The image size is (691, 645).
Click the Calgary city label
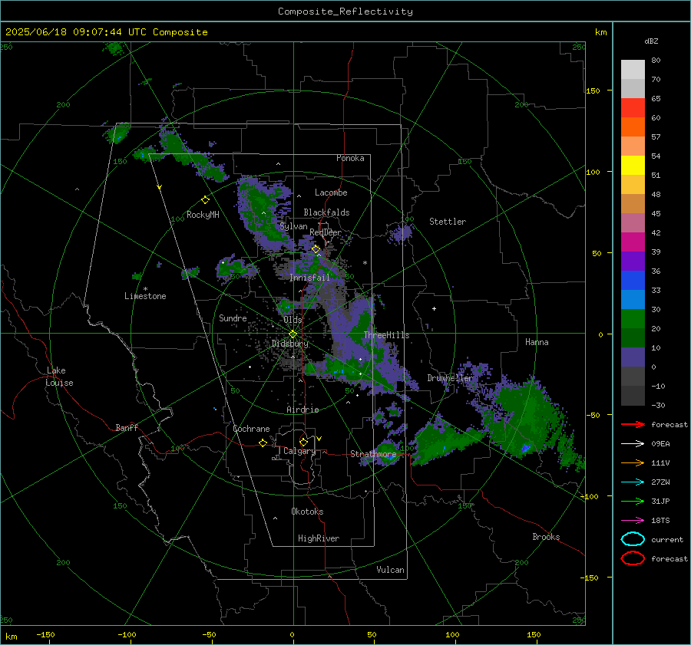point(299,451)
